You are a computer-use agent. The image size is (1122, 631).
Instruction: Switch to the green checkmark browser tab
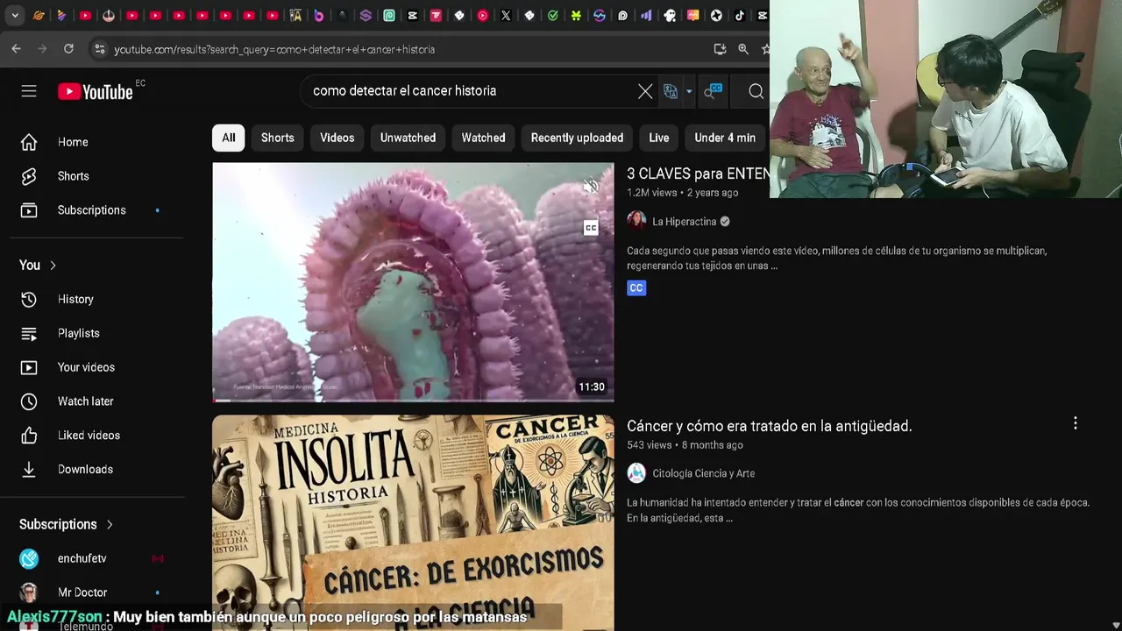click(553, 15)
